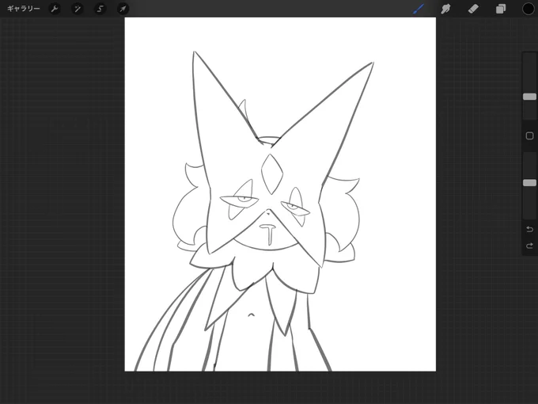This screenshot has width=538, height=404.
Task: Click the brush opacity slider handle
Action: [x=529, y=183]
